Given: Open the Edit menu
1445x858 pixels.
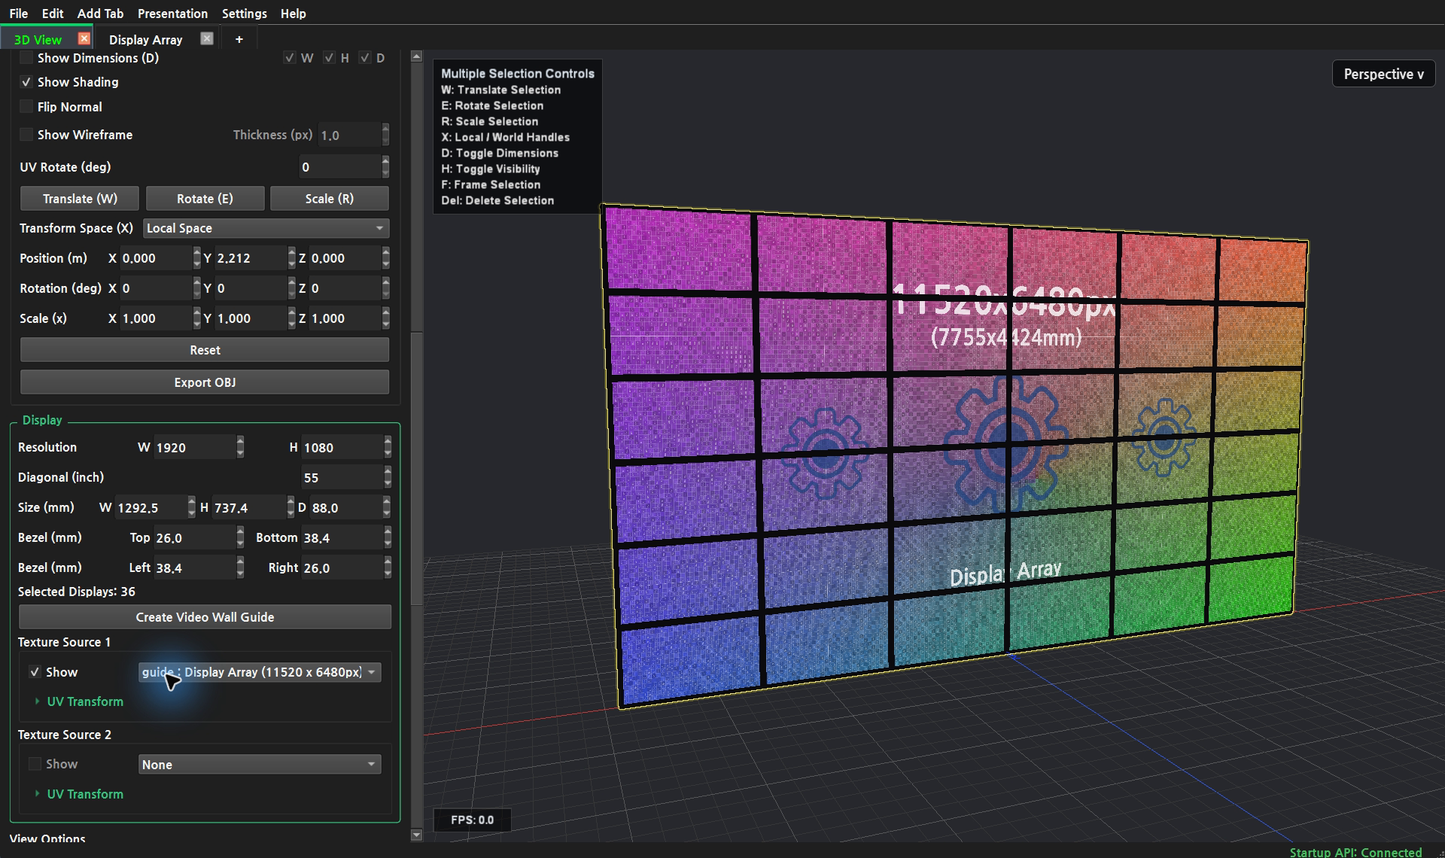Looking at the screenshot, I should pyautogui.click(x=53, y=14).
